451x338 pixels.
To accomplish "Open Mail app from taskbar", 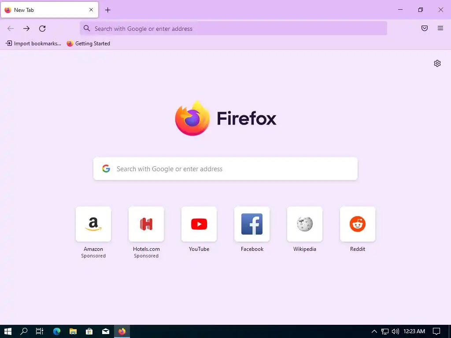I will click(x=106, y=331).
